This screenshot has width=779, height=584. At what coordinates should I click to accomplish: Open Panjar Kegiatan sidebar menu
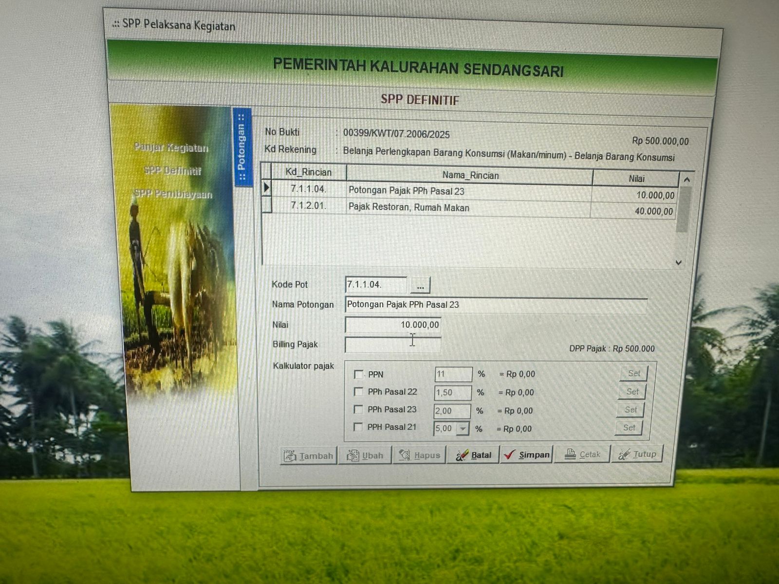pos(171,147)
